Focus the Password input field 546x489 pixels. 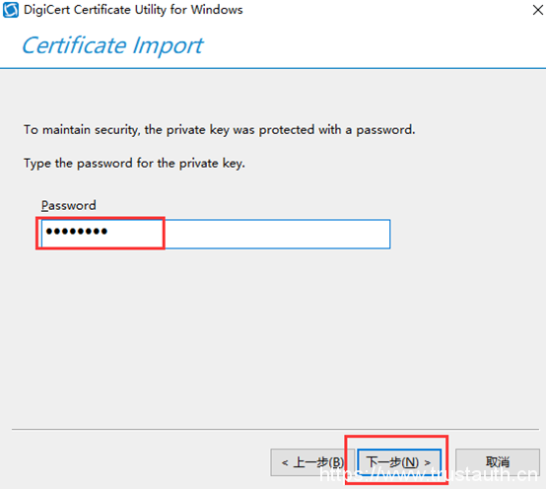click(216, 234)
